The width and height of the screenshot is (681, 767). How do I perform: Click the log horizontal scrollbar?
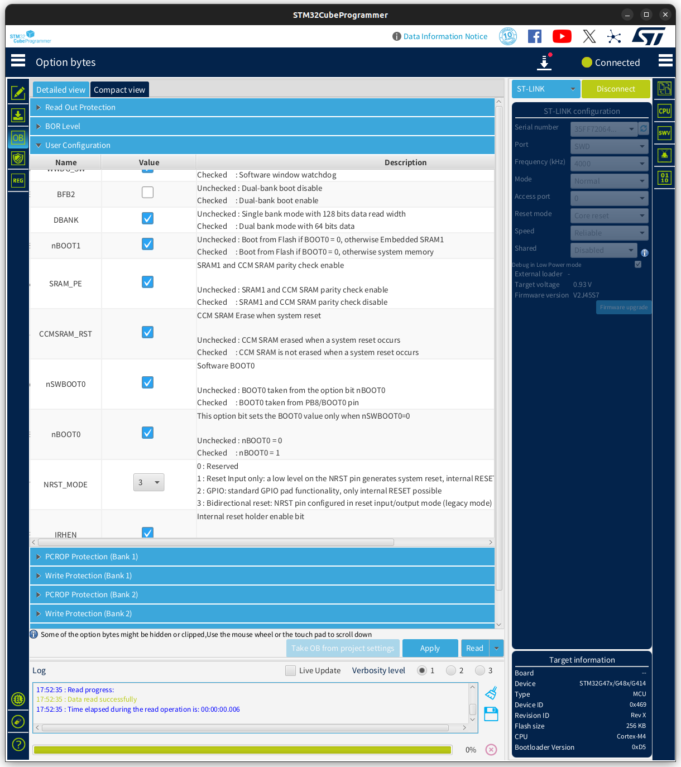tap(245, 728)
